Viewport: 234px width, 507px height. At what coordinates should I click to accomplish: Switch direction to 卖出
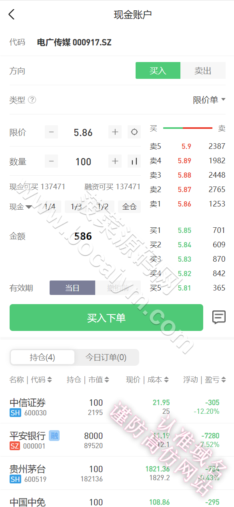(x=203, y=70)
